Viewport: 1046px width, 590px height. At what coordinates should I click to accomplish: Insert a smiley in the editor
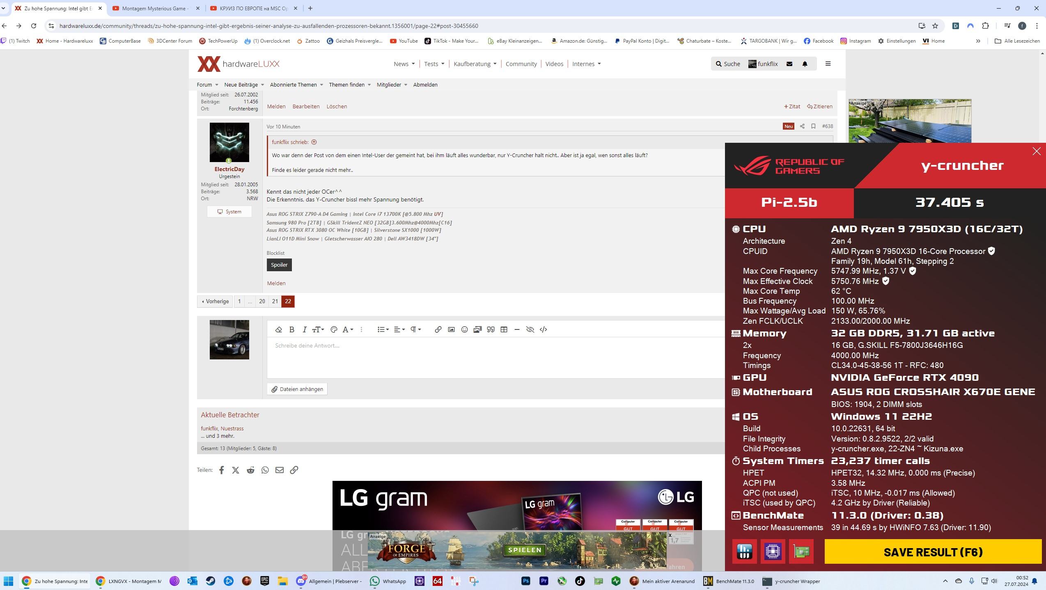coord(464,329)
